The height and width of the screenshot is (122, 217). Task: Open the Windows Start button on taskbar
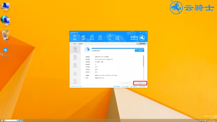tap(2, 120)
